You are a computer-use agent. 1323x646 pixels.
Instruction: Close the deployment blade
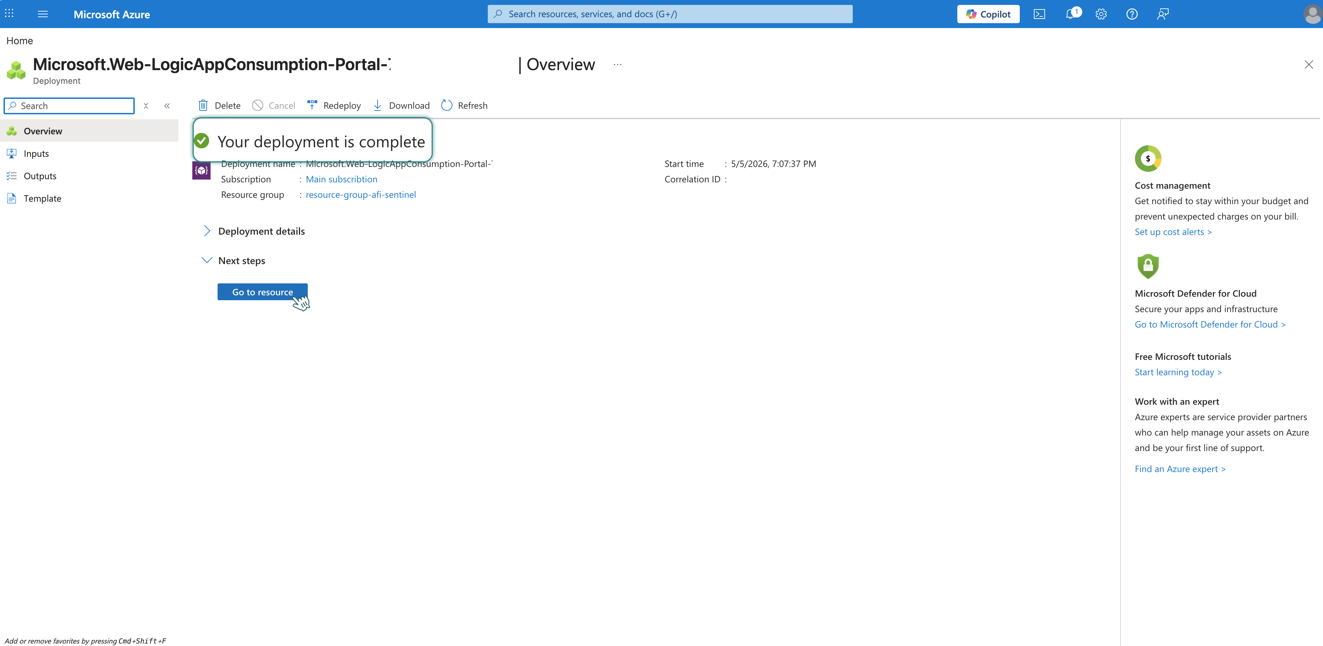point(1308,65)
